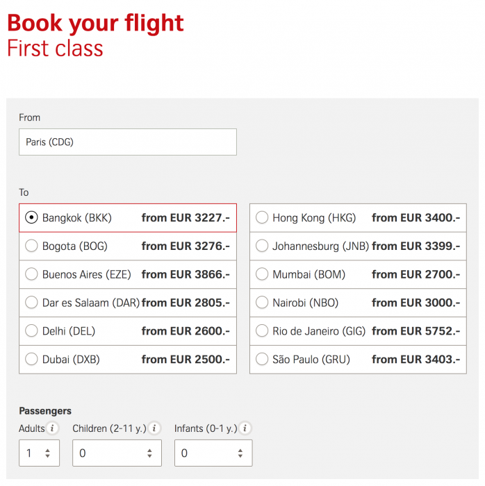
Task: Choose Johannesburg (JNB) destination
Action: (x=262, y=246)
